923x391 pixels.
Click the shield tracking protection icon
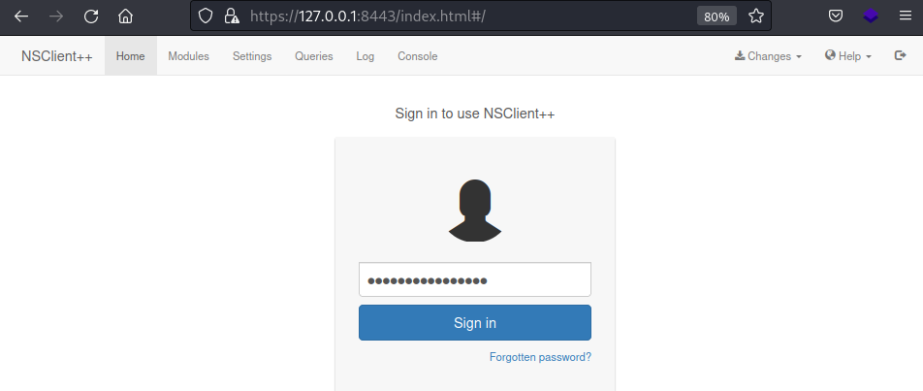[x=205, y=16]
